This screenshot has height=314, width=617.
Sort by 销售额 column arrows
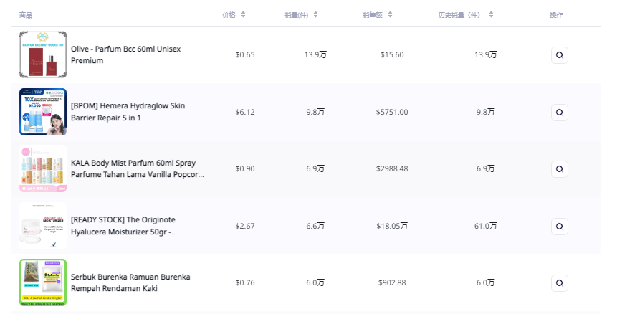point(390,14)
